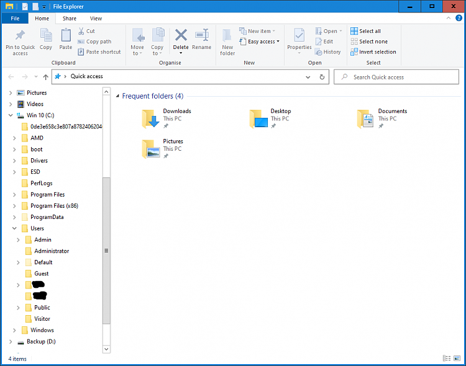Click the Up one level arrow
The width and height of the screenshot is (466, 366).
point(45,77)
